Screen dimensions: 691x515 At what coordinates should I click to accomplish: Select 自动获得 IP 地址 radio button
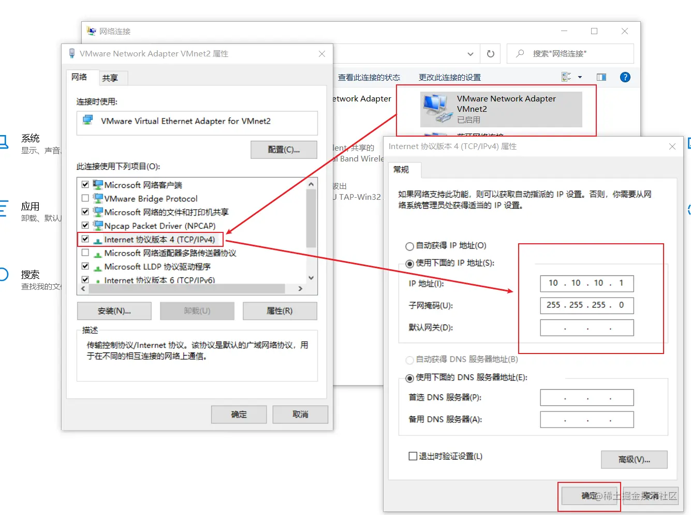409,246
